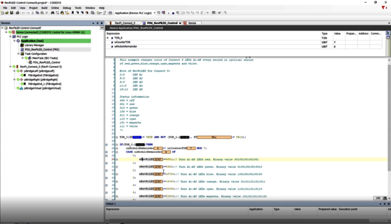Stop the application with the square icon
Screen dimensions: 391x224
[173, 13]
